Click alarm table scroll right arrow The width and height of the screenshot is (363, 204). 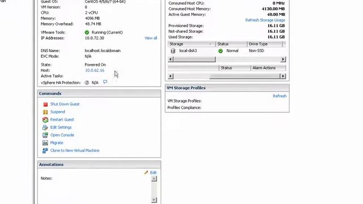283,76
